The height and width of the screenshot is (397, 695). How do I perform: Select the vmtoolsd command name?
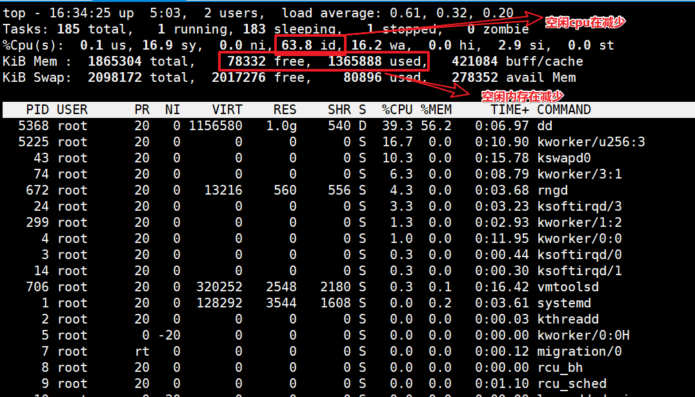pos(568,287)
